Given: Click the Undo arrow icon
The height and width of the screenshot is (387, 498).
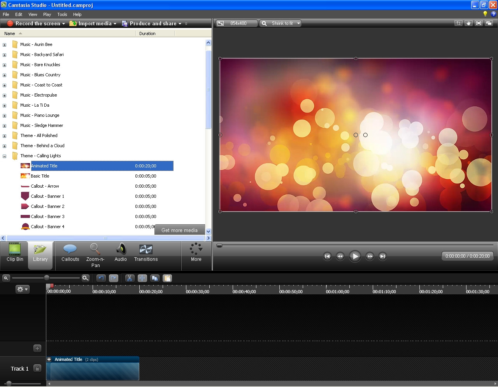Looking at the screenshot, I should coord(101,278).
